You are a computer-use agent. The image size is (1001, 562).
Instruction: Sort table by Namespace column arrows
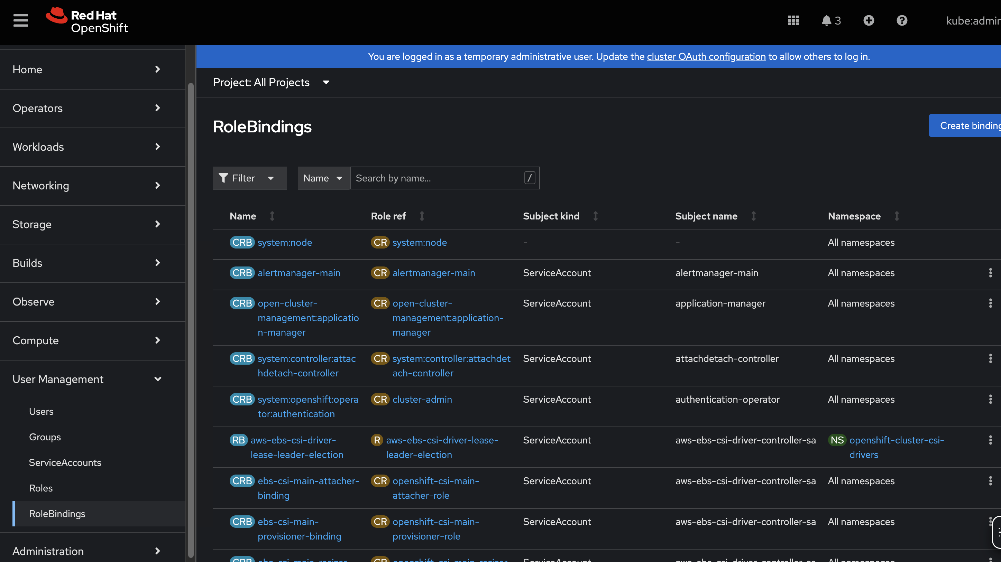point(897,216)
